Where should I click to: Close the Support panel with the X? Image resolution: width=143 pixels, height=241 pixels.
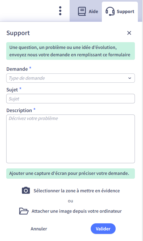click(x=129, y=33)
